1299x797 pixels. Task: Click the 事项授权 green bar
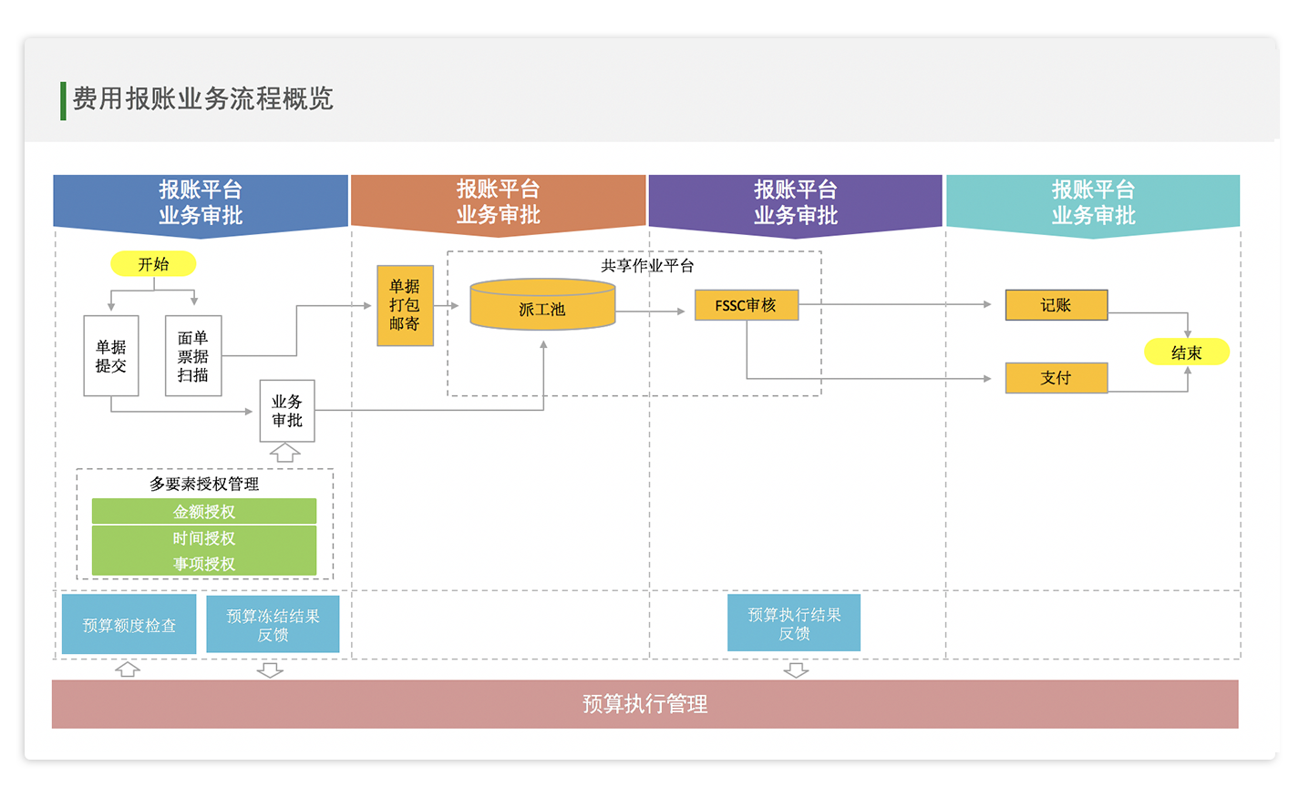pos(204,564)
